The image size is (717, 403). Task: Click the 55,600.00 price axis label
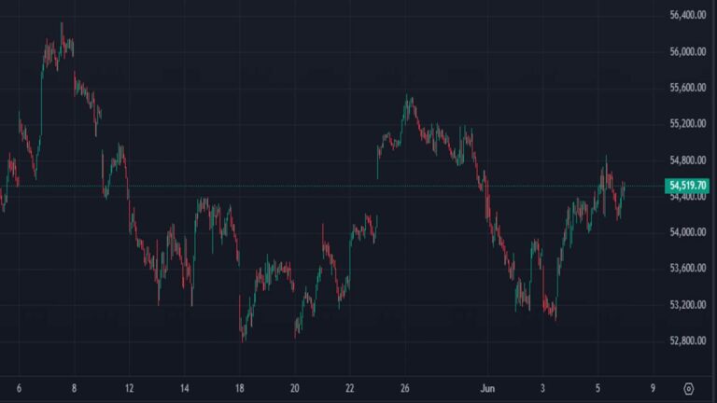[688, 88]
